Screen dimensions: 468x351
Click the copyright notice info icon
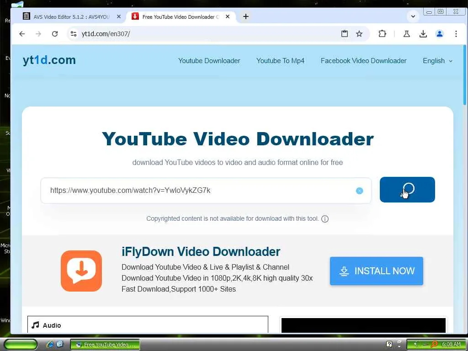point(325,219)
